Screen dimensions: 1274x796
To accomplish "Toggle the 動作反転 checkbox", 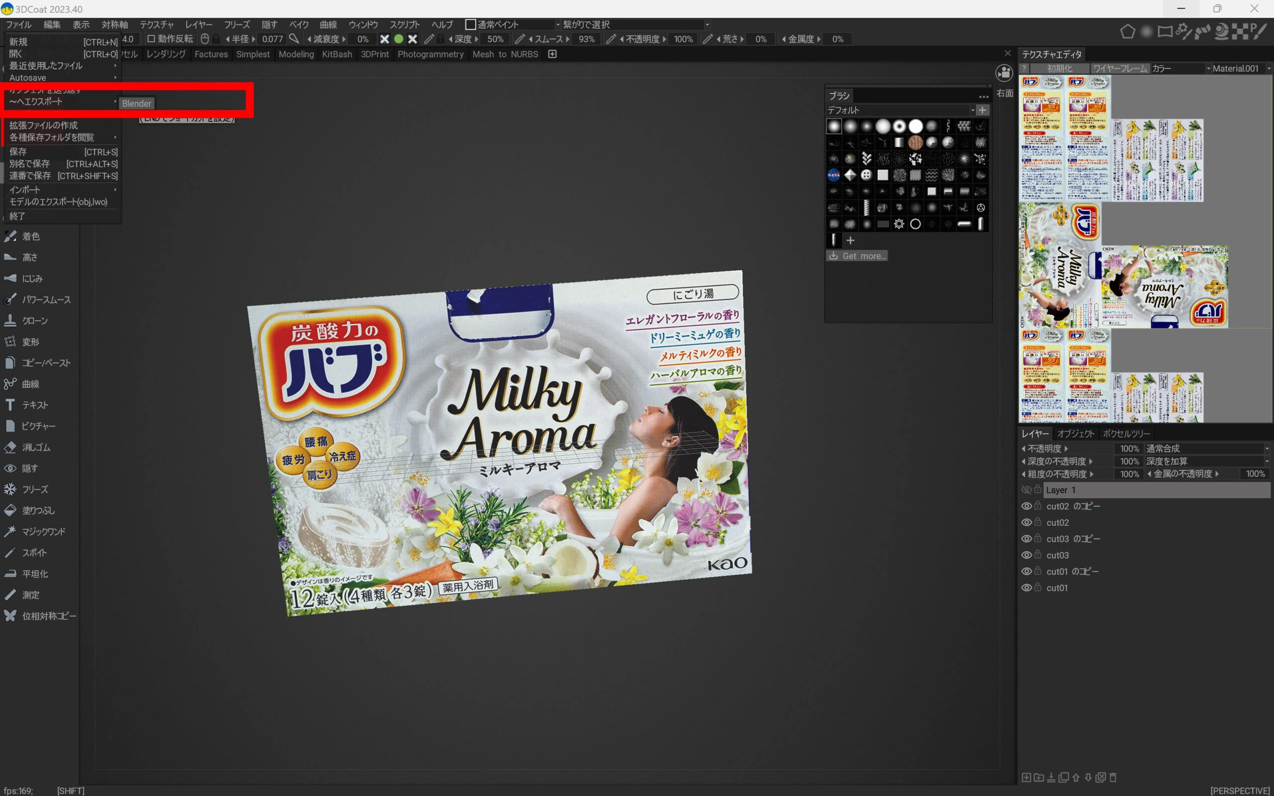I will point(151,39).
